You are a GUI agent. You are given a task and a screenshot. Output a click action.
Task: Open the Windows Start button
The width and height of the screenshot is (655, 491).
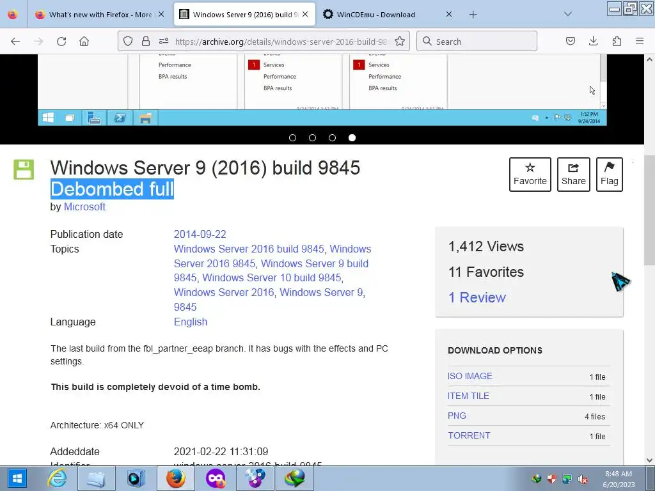coord(17,478)
